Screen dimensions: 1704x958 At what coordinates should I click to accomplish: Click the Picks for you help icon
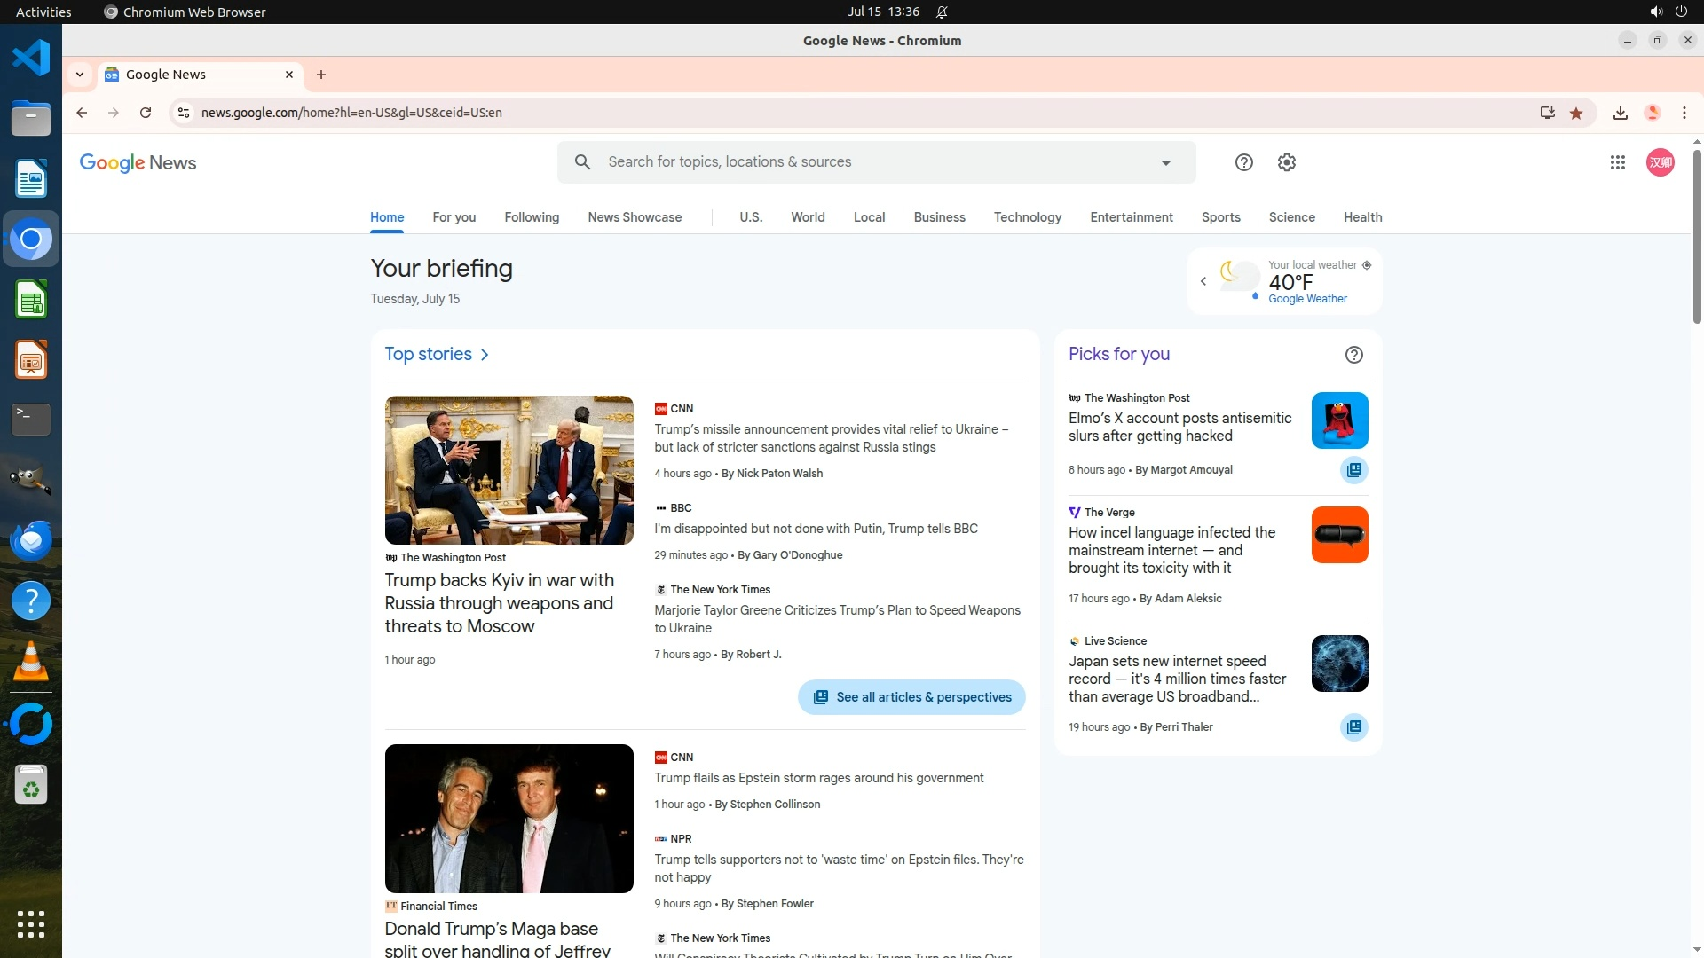tap(1353, 355)
